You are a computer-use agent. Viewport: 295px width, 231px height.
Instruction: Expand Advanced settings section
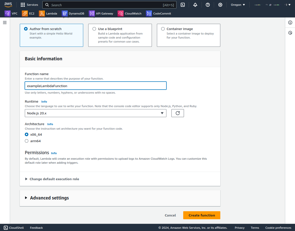[47, 198]
